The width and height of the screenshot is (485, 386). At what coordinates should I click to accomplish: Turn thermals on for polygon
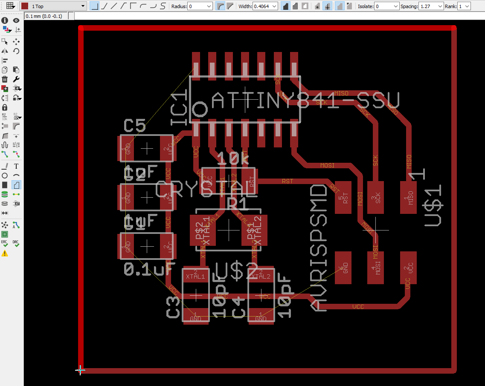pos(327,6)
